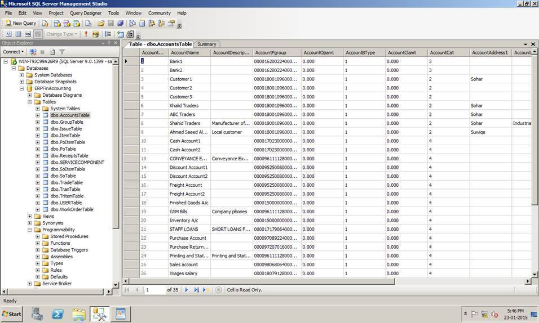Collapse the Tables folder

[x=29, y=102]
